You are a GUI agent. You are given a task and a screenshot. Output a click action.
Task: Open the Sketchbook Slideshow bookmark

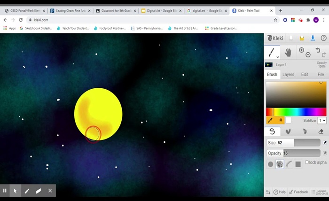click(36, 28)
